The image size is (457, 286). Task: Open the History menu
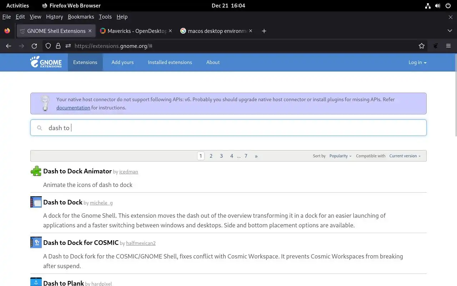54,17
